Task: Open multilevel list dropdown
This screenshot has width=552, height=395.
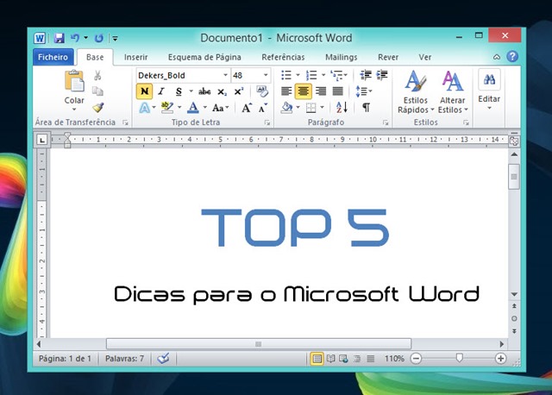Action: pyautogui.click(x=346, y=75)
